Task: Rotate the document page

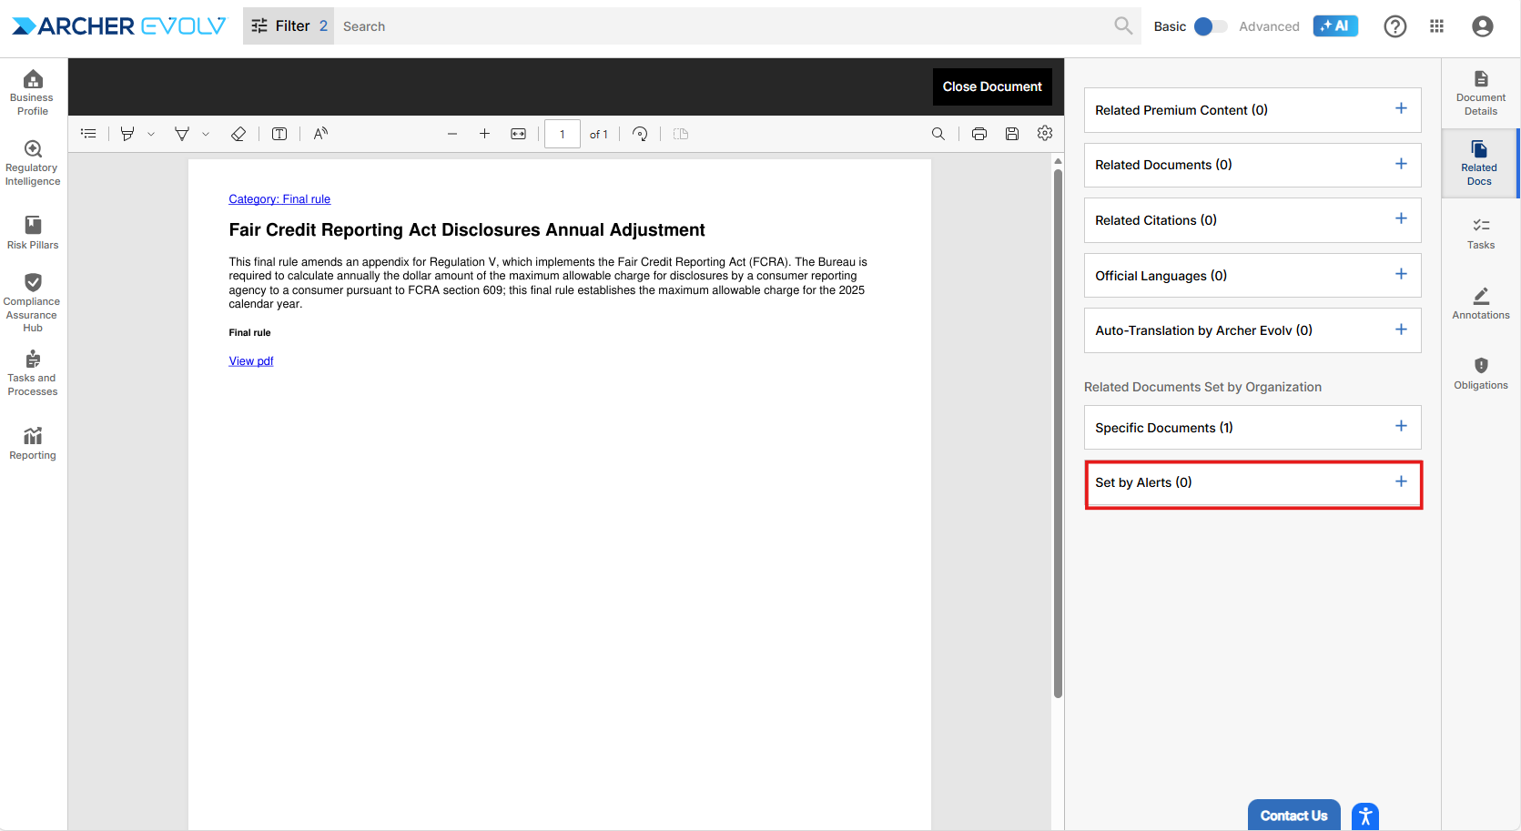Action: (640, 134)
